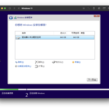The image size is (109, 109).
Task: Click the yellow minimize window button
Action: coord(2,8)
